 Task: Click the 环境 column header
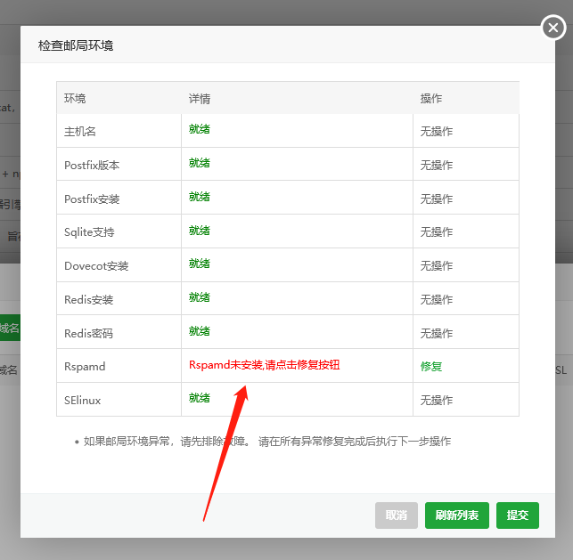75,98
